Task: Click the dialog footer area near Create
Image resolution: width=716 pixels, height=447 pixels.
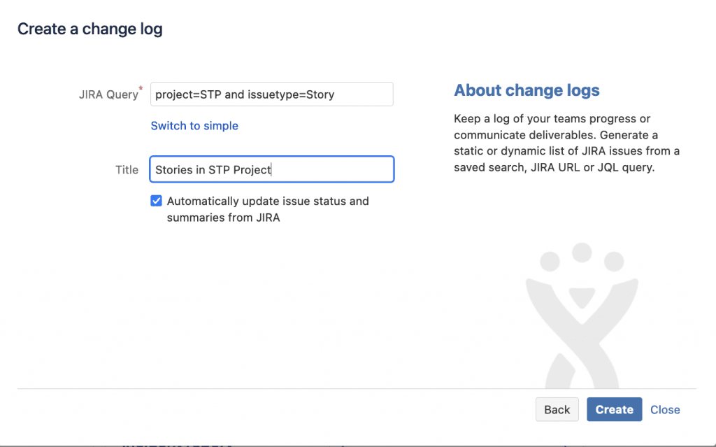Action: click(x=614, y=409)
